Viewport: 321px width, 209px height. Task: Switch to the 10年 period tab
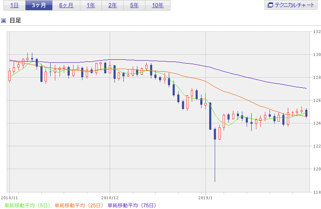[x=158, y=6]
